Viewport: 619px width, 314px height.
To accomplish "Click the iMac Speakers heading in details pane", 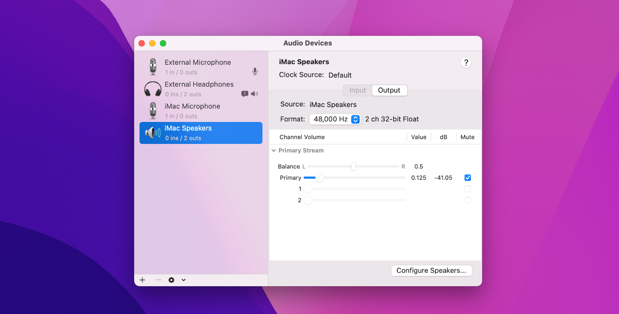I will point(304,62).
